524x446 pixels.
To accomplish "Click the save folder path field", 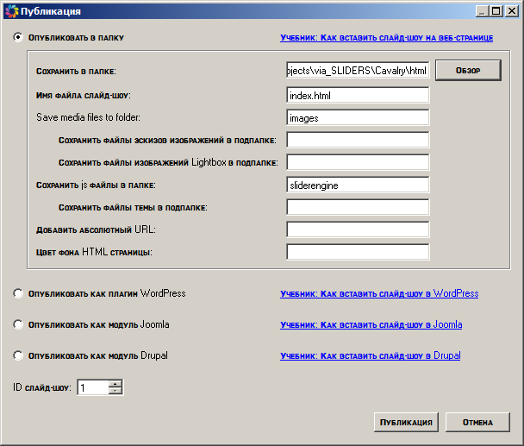I will click(x=358, y=71).
